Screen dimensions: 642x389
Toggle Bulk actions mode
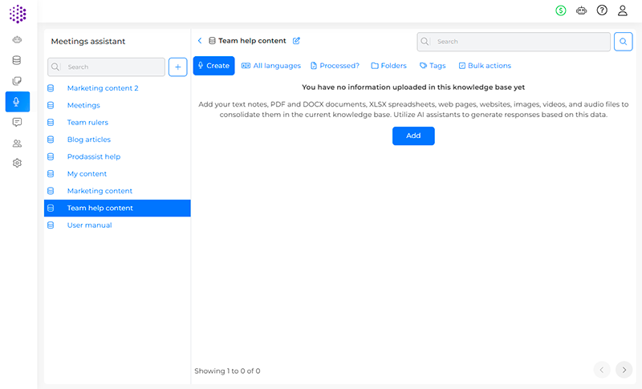[484, 66]
